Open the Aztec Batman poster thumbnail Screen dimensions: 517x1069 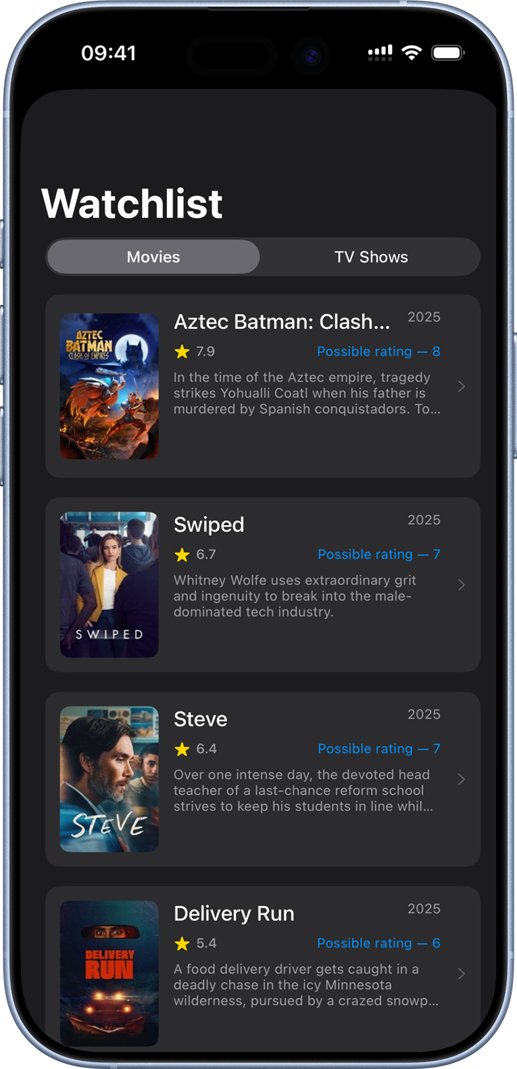[109, 386]
